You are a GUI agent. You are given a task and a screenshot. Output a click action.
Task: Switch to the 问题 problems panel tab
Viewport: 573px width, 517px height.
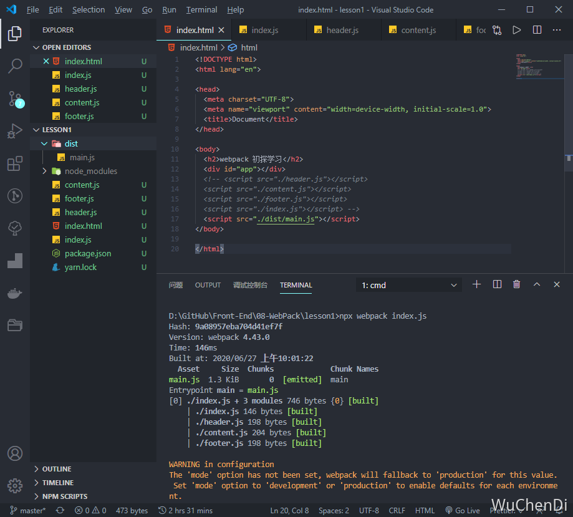click(176, 285)
